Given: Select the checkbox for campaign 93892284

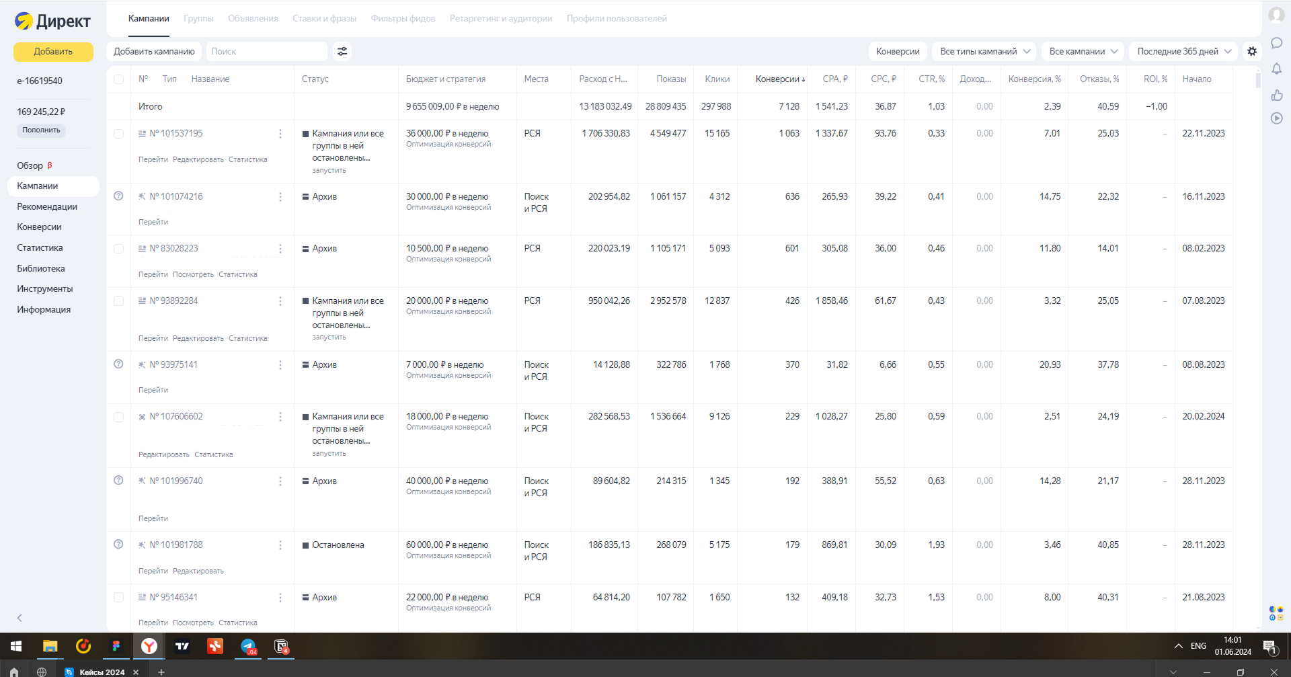Looking at the screenshot, I should 118,301.
